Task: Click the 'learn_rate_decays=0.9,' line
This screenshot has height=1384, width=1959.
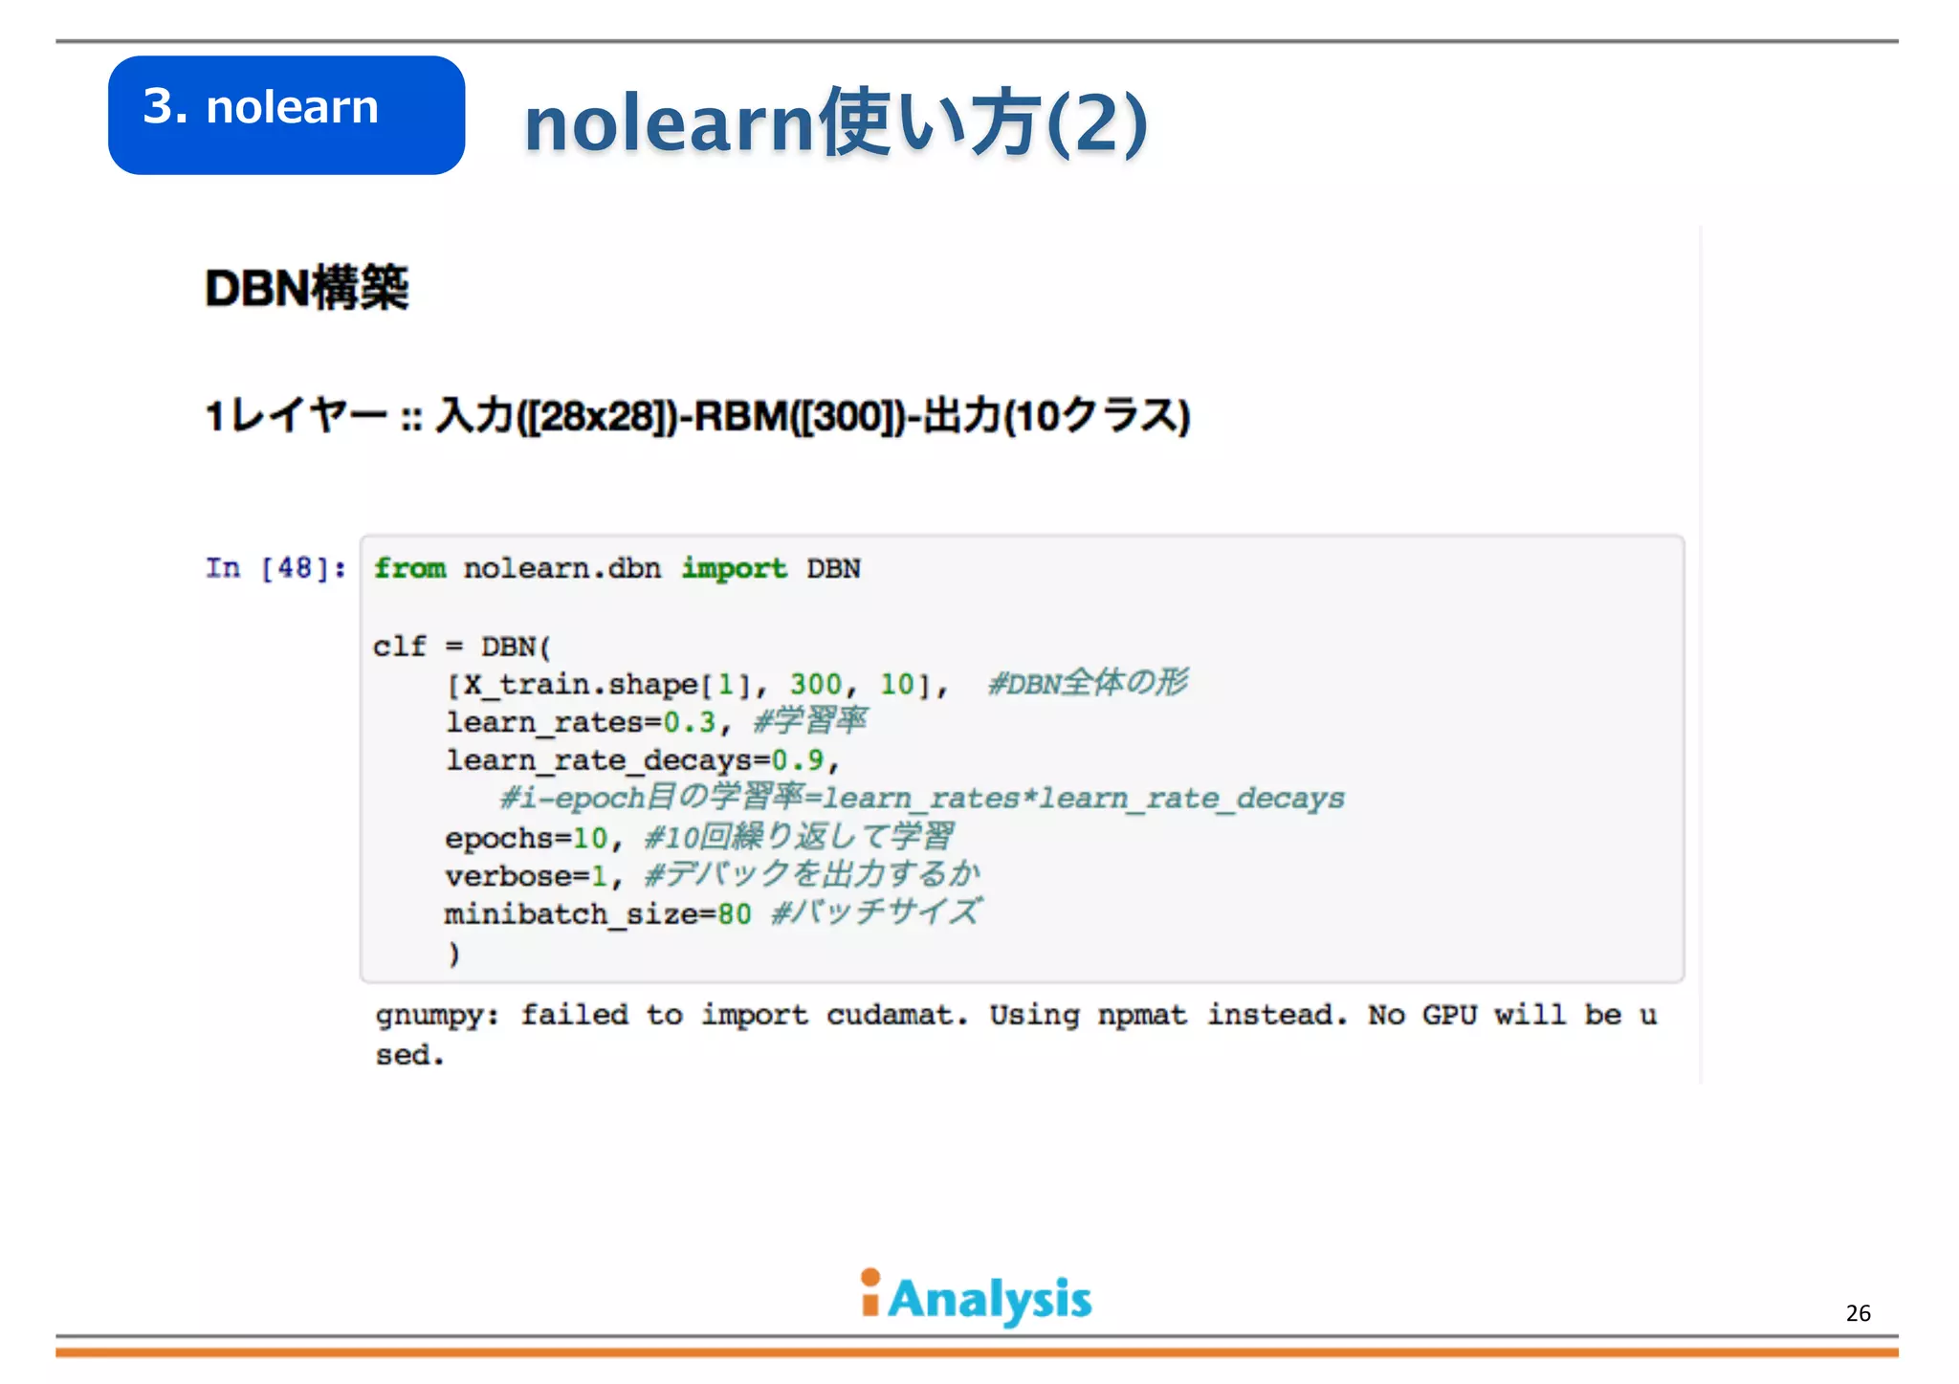Action: [x=643, y=760]
